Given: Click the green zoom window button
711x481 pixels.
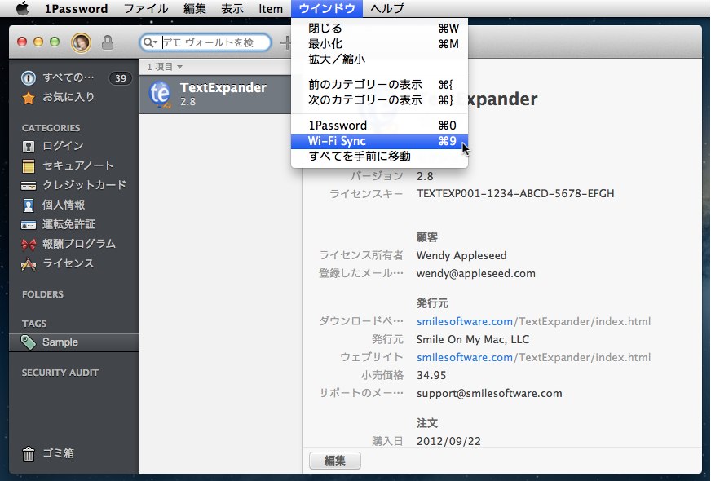Looking at the screenshot, I should point(55,42).
